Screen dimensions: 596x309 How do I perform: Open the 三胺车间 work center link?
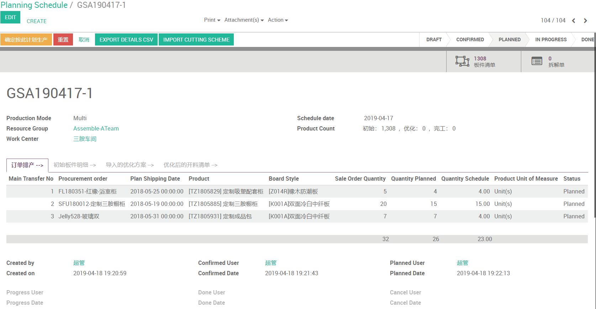(85, 139)
